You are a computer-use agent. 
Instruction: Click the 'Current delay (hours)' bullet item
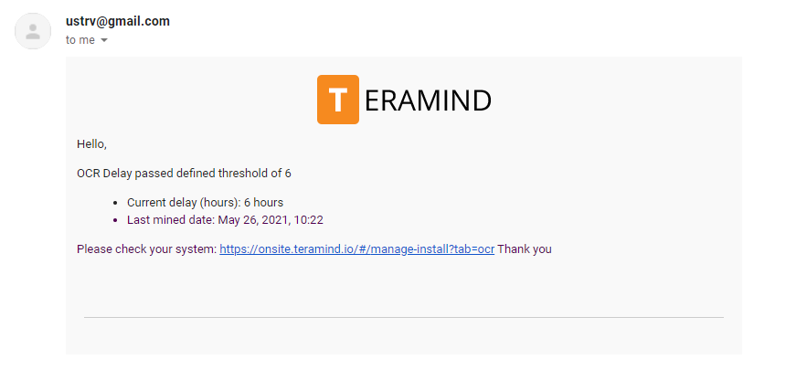(205, 202)
